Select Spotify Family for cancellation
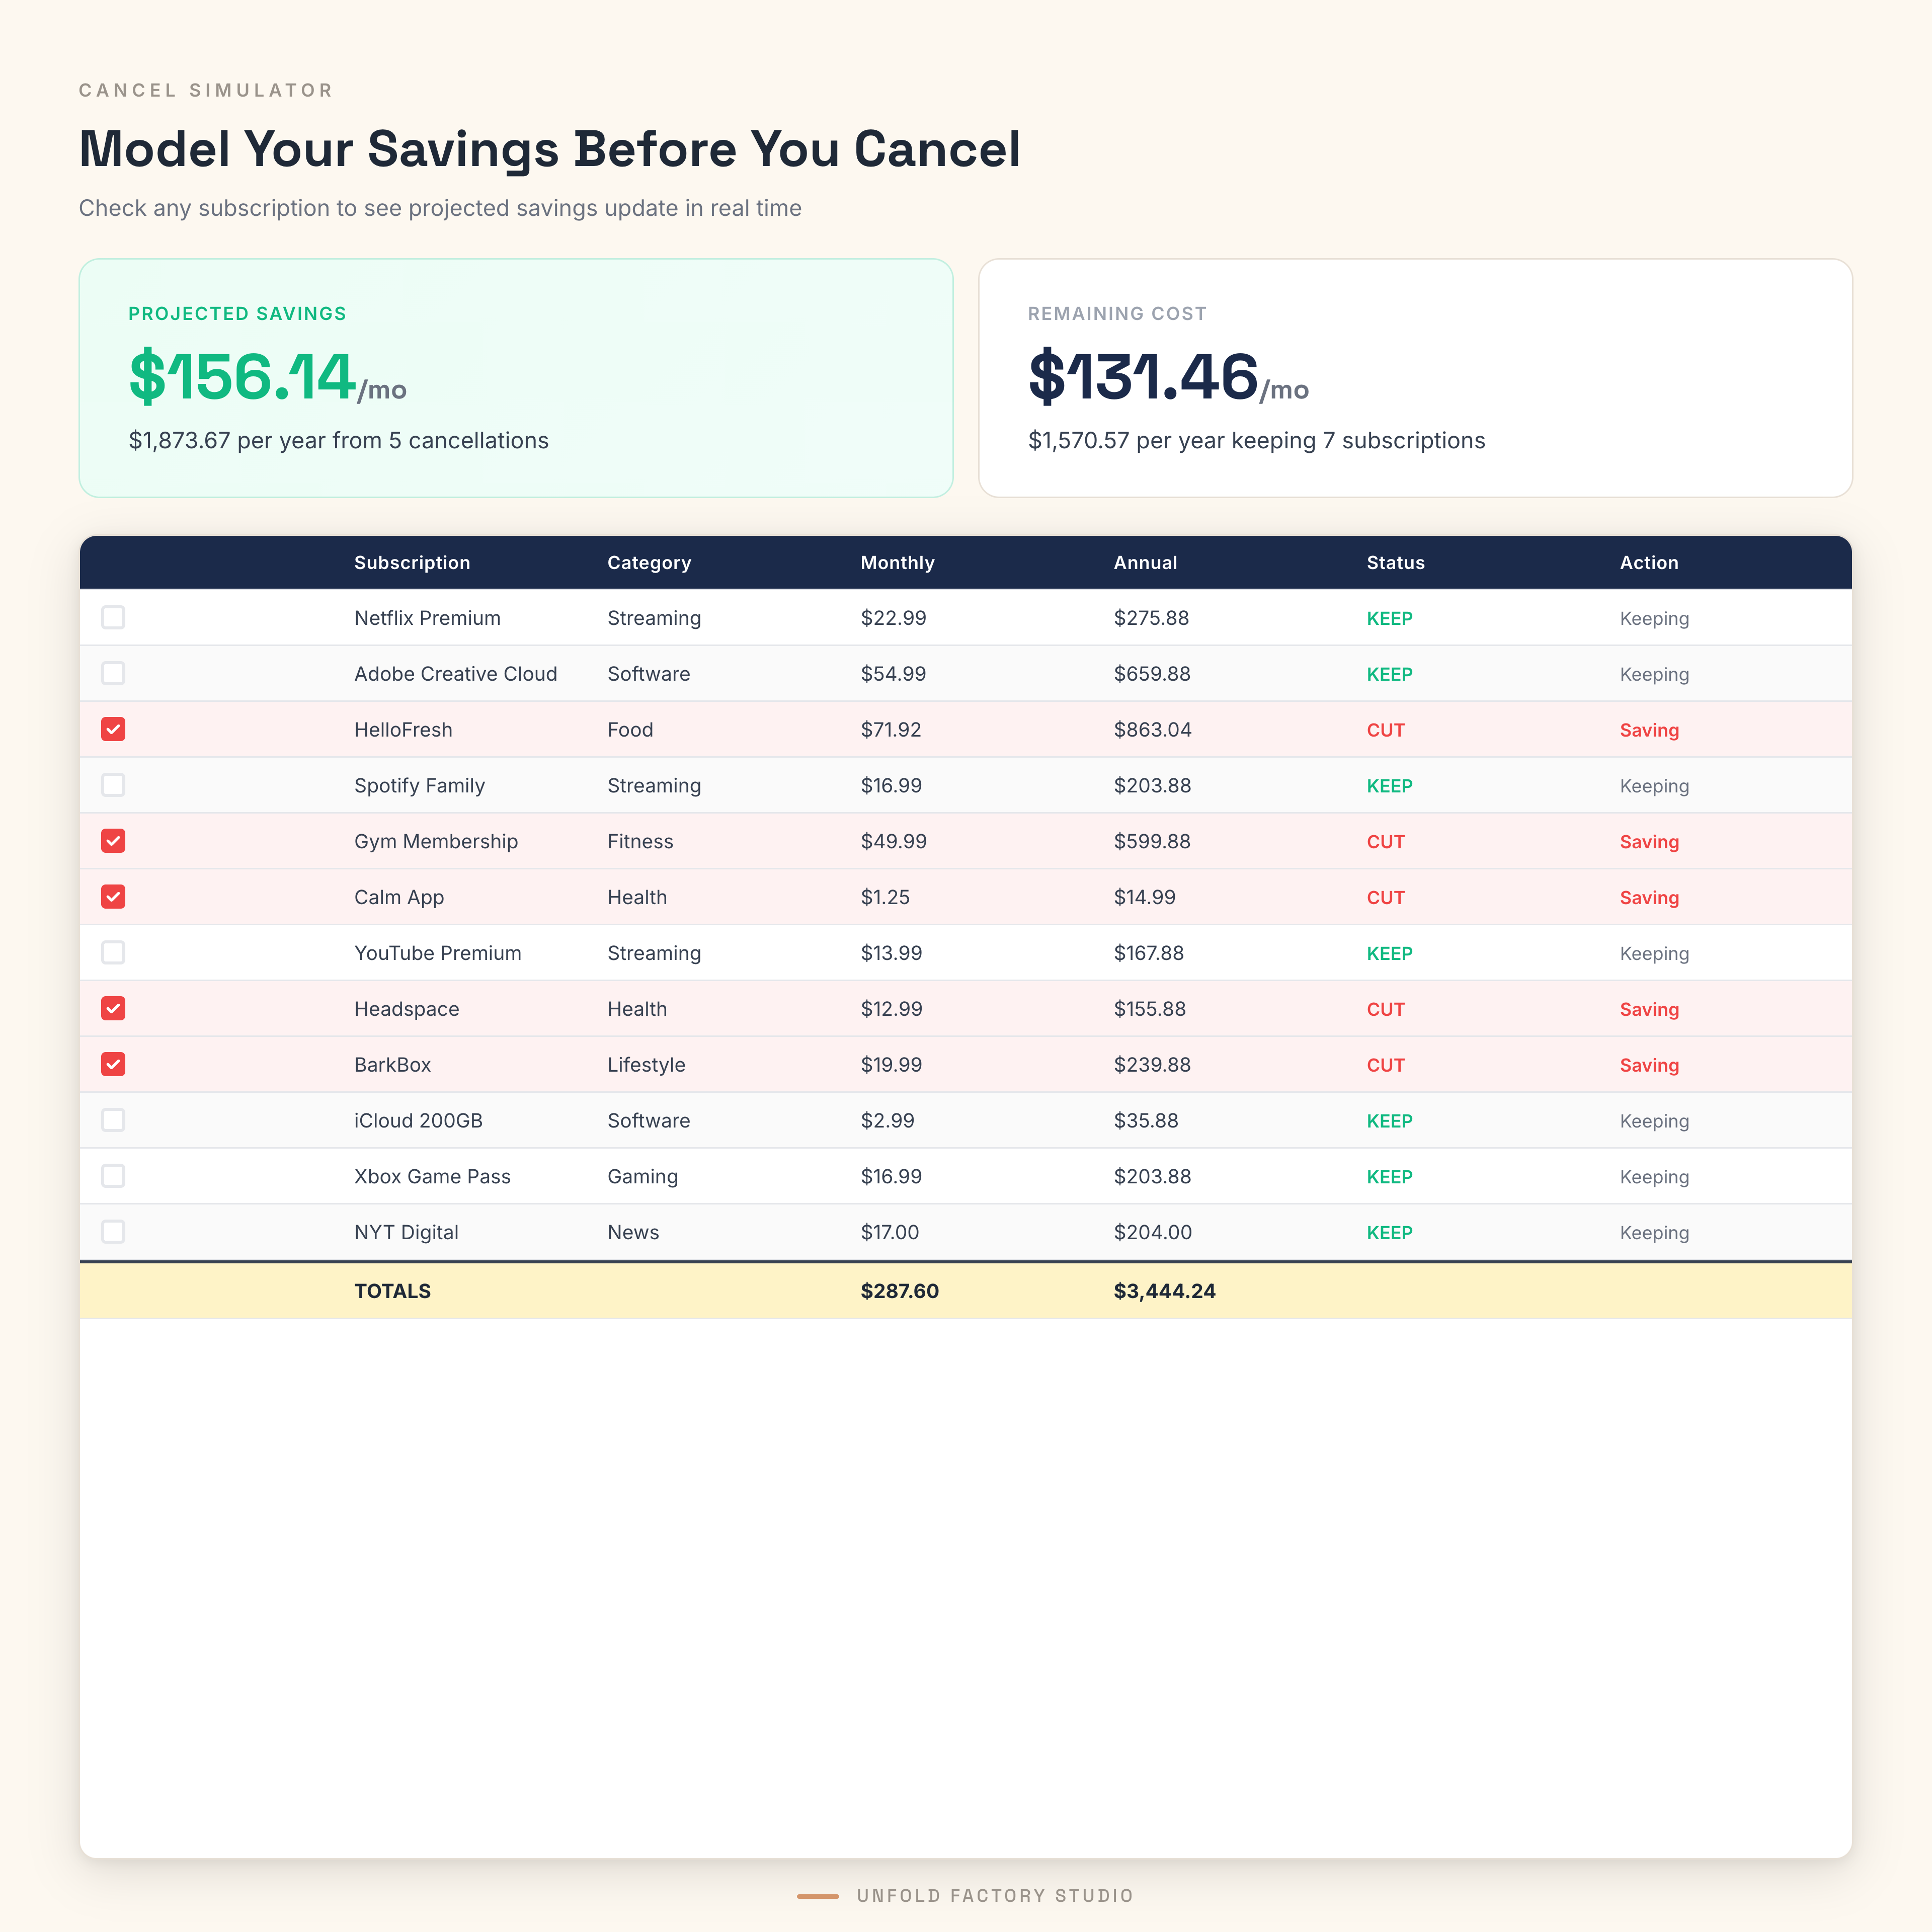This screenshot has width=1932, height=1932. tap(113, 785)
